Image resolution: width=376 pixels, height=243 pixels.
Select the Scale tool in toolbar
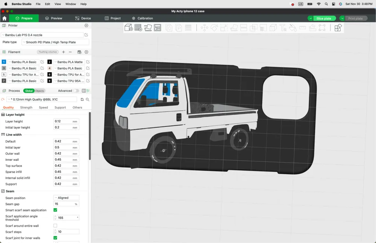tap(224, 28)
